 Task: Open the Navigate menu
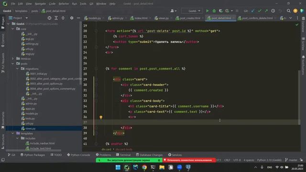40,4
